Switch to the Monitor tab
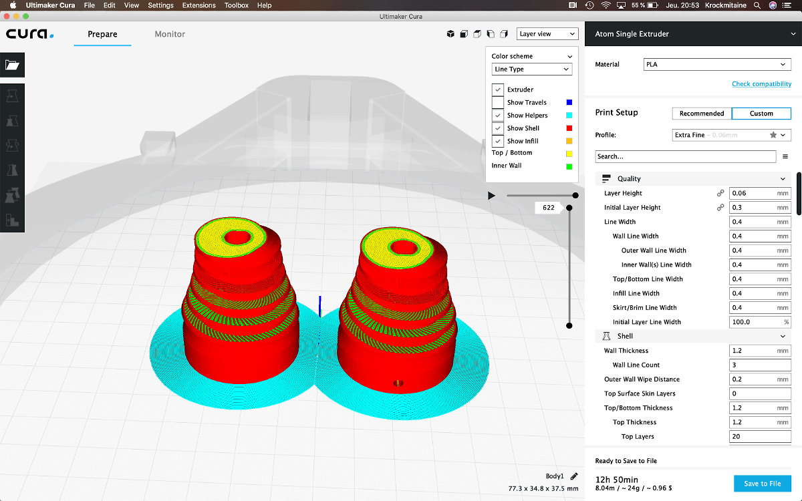This screenshot has width=802, height=501. (170, 34)
